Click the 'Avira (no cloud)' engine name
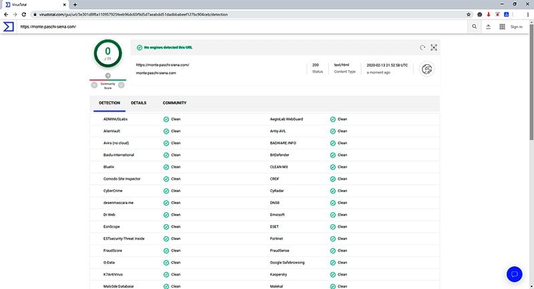The width and height of the screenshot is (534, 289). (x=116, y=143)
